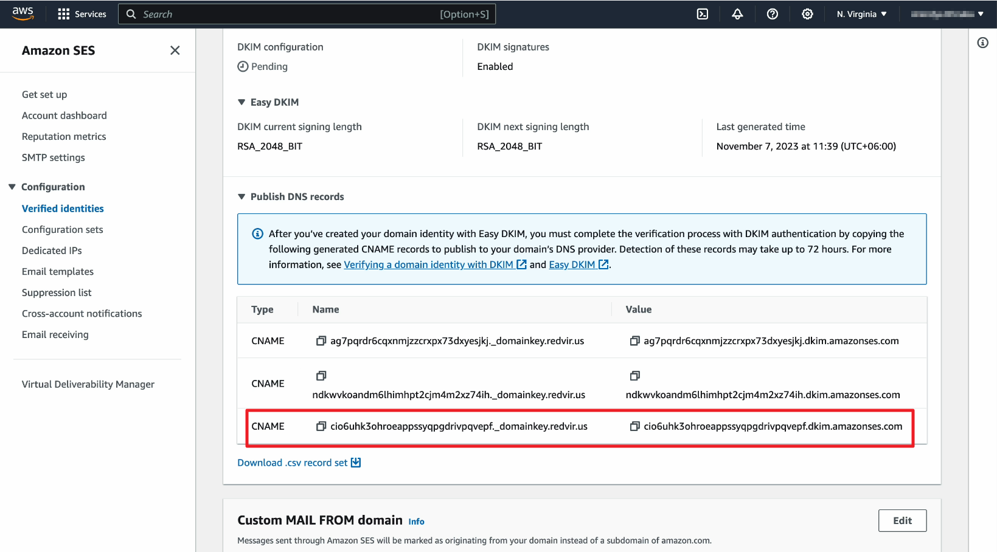Open the settings gear icon
Image resolution: width=997 pixels, height=552 pixels.
coord(807,14)
